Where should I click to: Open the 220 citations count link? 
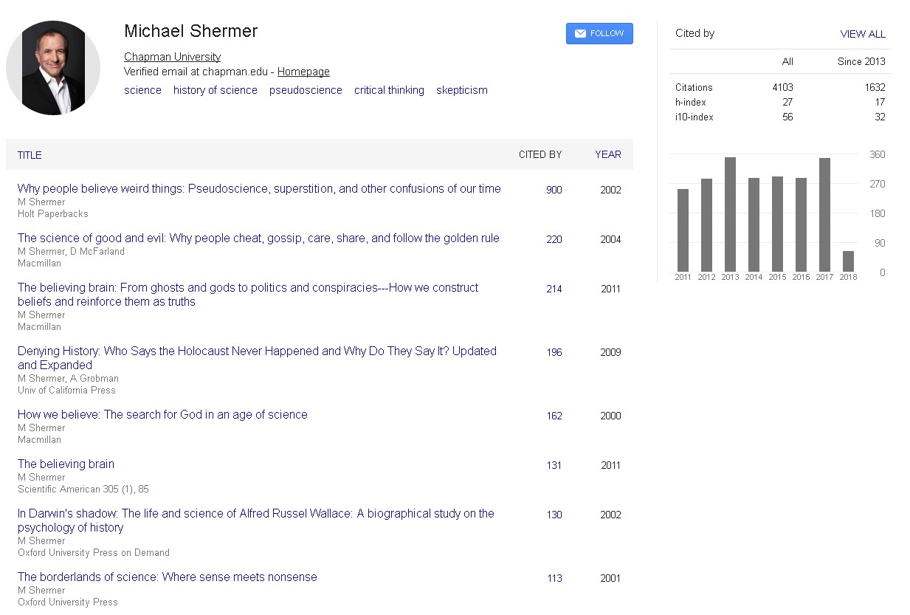[554, 239]
